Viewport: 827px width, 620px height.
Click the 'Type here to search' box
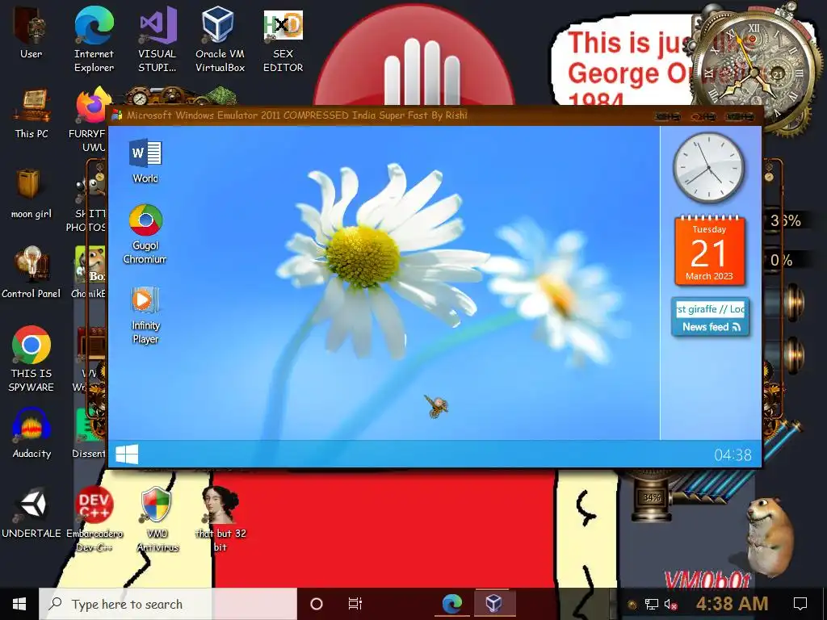(x=168, y=604)
